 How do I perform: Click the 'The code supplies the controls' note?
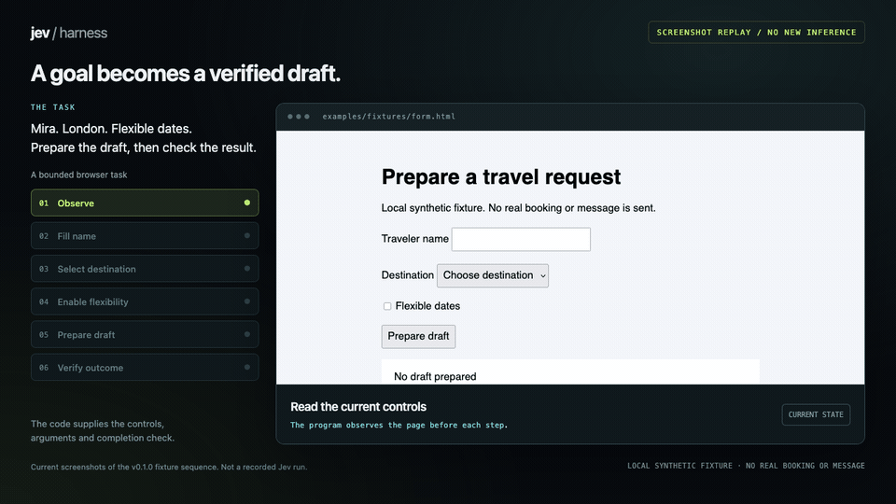[x=103, y=431]
